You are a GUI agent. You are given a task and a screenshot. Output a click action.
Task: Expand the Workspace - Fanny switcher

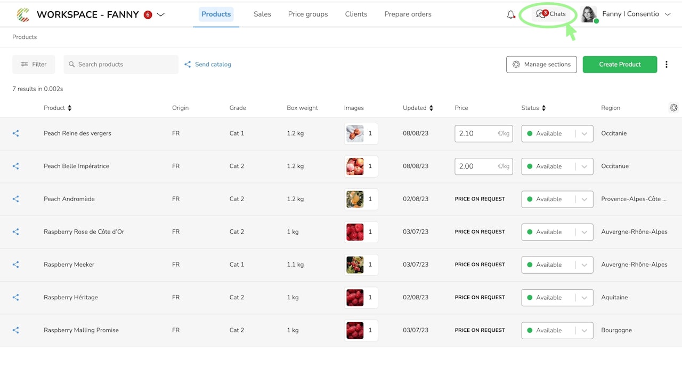coord(160,14)
